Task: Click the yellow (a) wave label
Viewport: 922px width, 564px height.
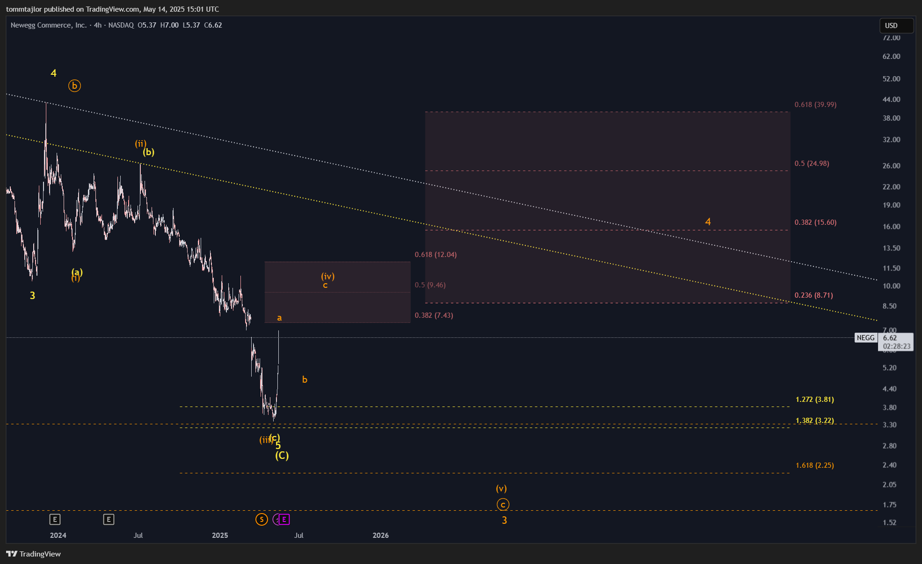Action: pos(77,272)
